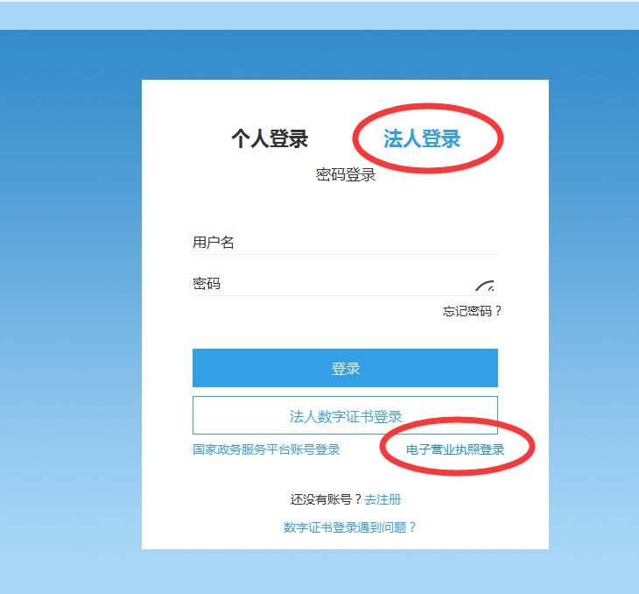This screenshot has height=594, width=639.
Task: Click empty white space below 数字证书登录遇到问题？
Action: pyautogui.click(x=345, y=541)
